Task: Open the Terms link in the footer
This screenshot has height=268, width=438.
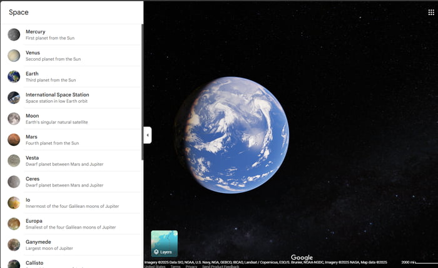Action: pyautogui.click(x=175, y=266)
